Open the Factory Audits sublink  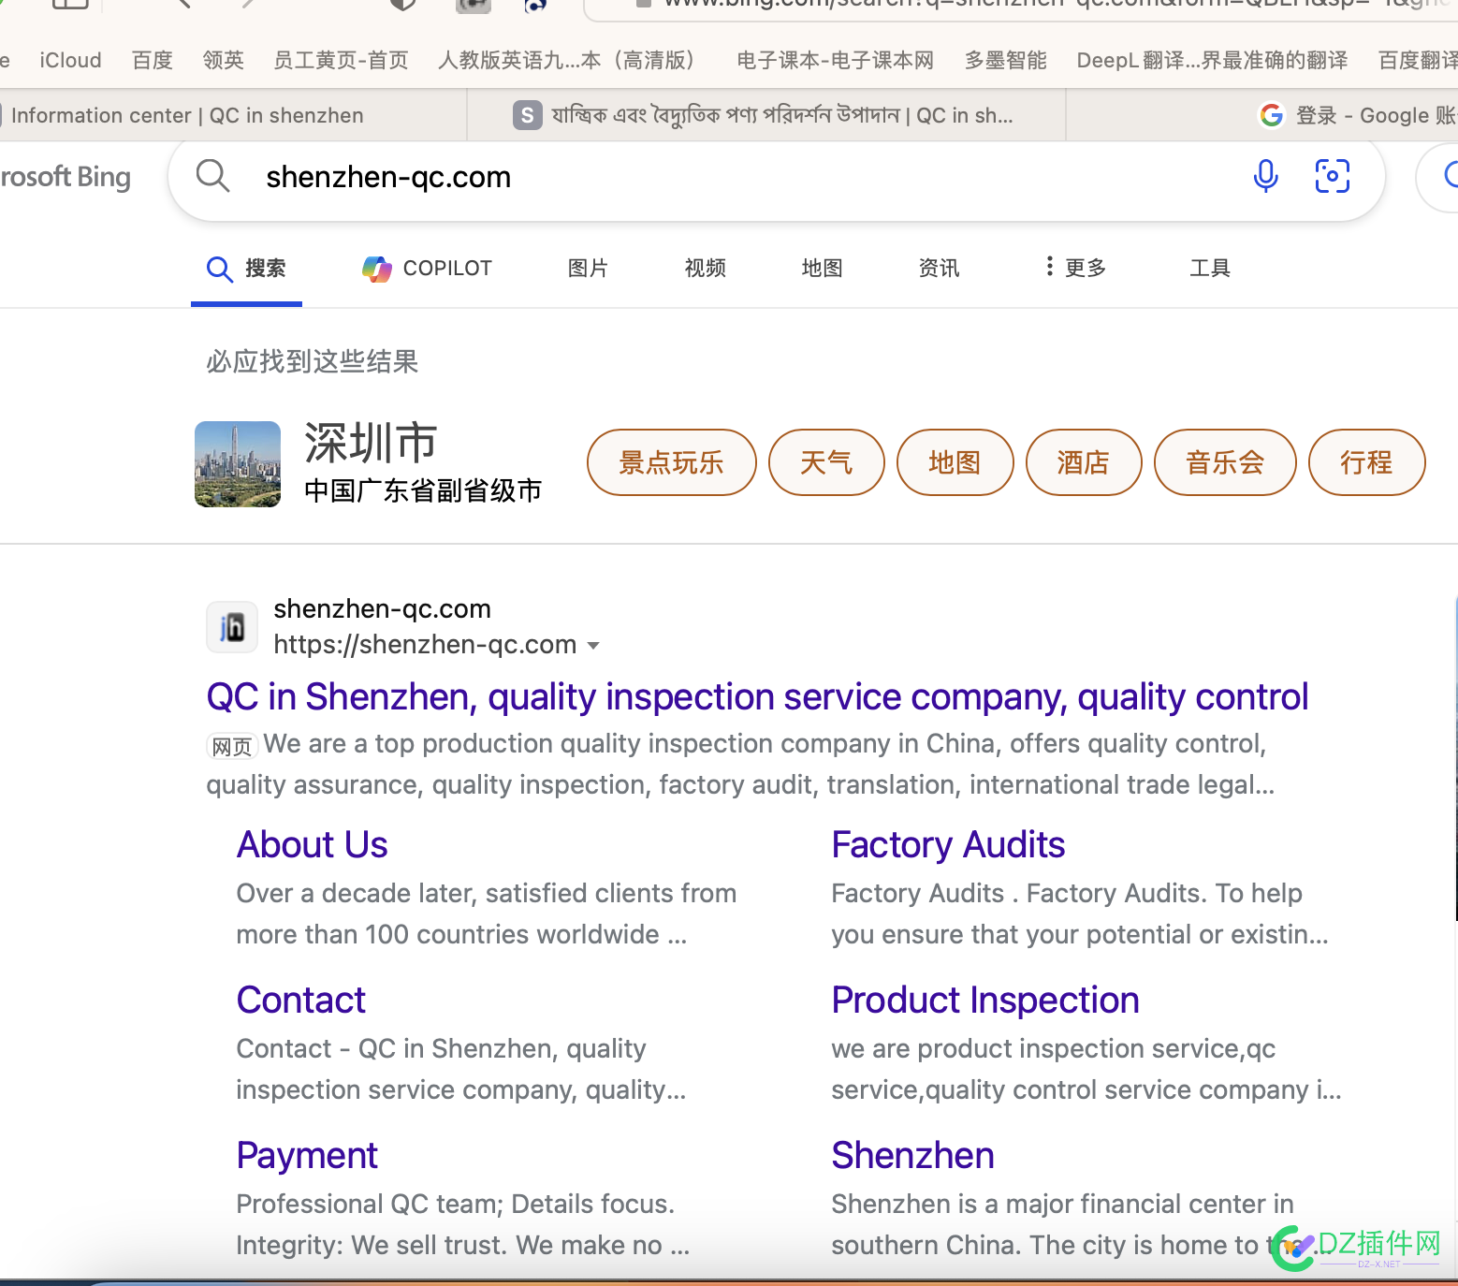pyautogui.click(x=948, y=845)
